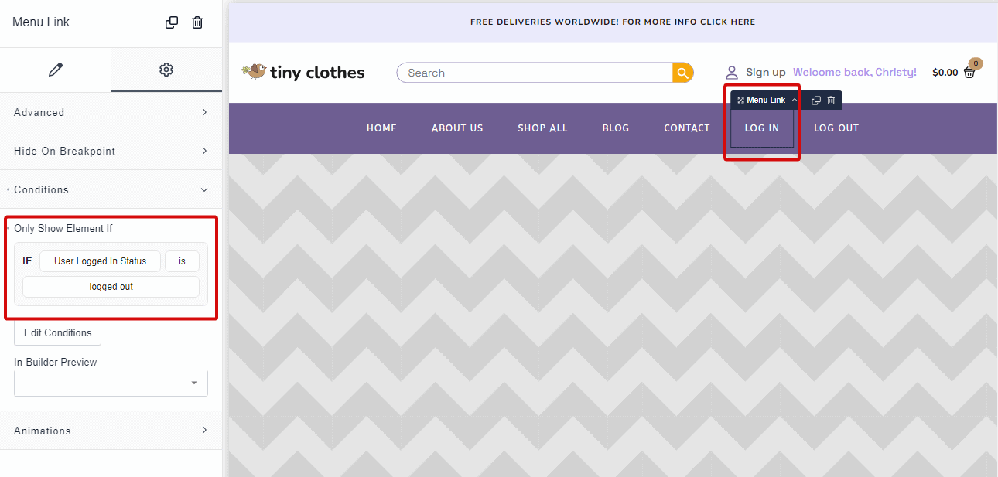Click inside the Search input field

[534, 73]
